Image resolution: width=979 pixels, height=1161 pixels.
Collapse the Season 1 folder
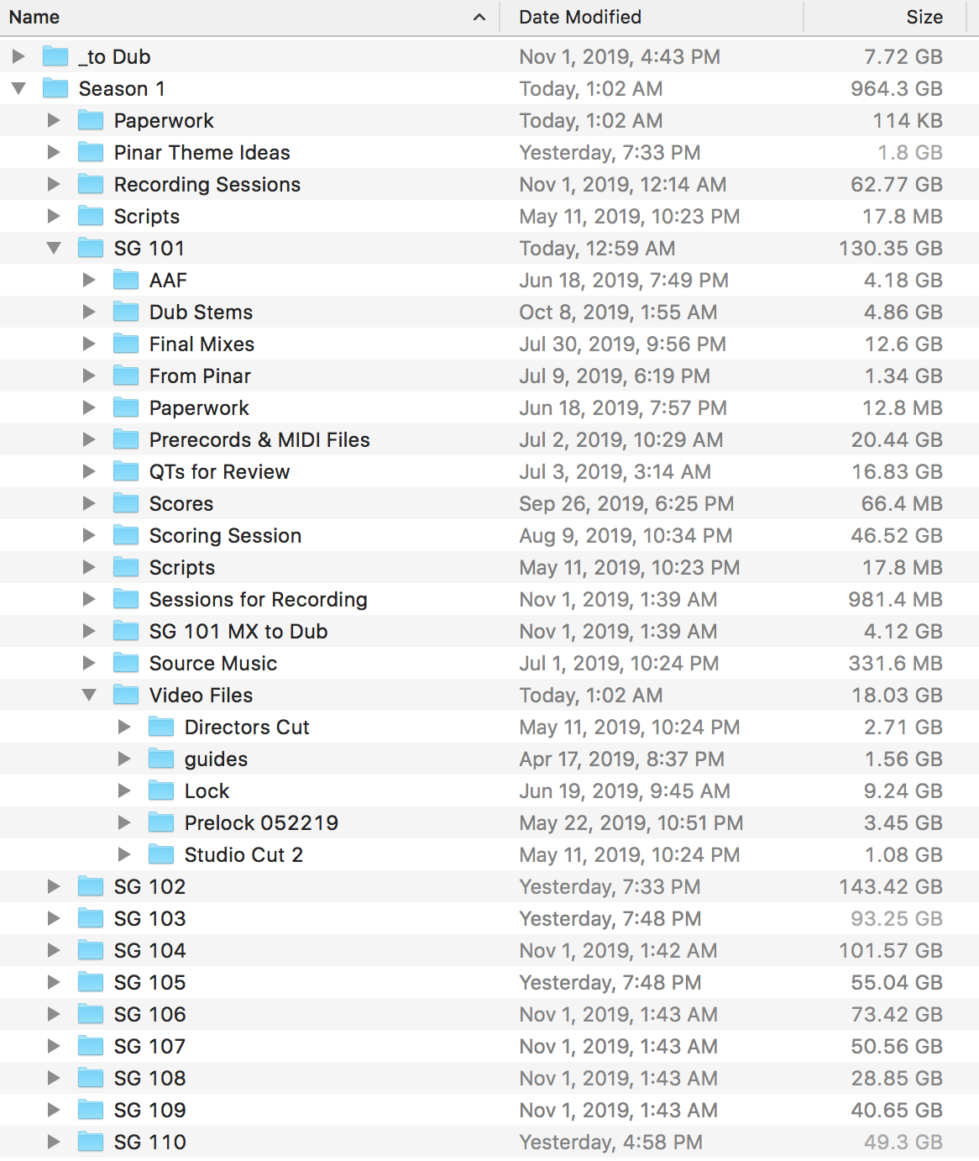click(x=18, y=89)
